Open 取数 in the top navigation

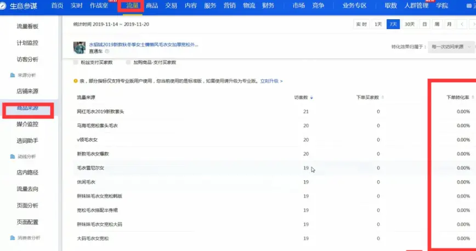coord(390,5)
